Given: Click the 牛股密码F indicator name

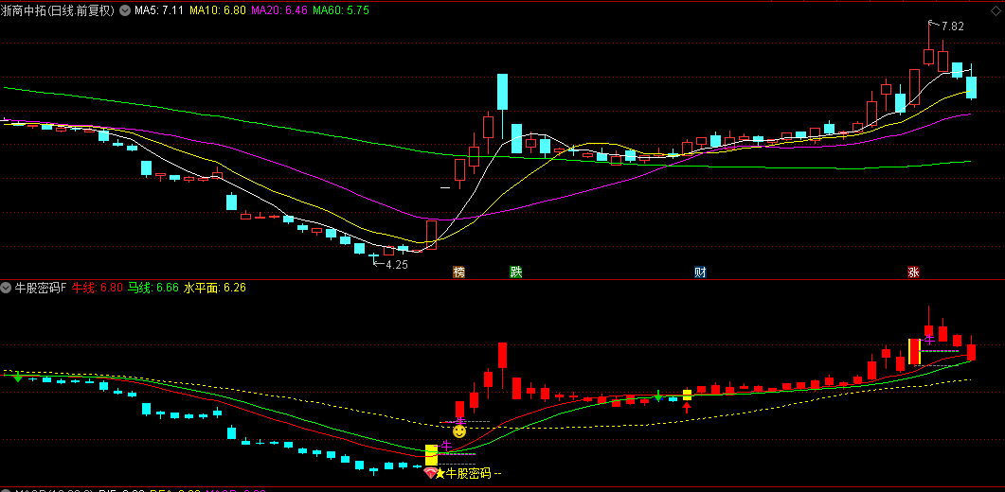Looking at the screenshot, I should (41, 289).
